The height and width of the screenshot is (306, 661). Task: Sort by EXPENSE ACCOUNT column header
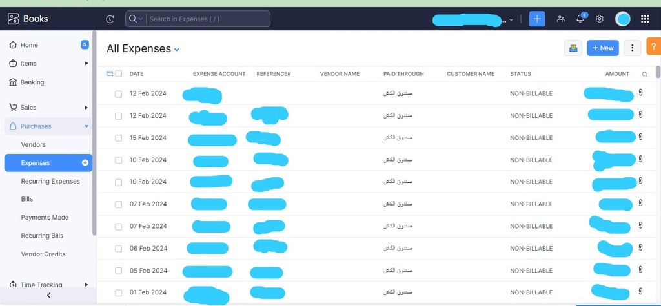point(219,73)
